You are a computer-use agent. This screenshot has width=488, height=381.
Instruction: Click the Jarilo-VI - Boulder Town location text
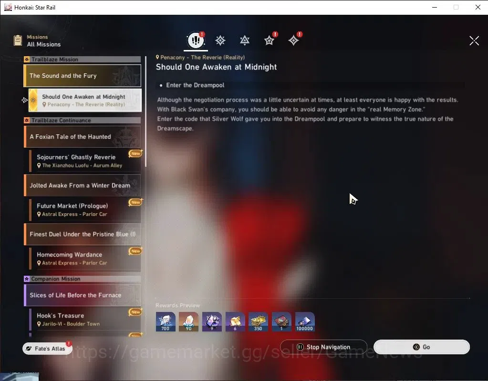tap(71, 324)
